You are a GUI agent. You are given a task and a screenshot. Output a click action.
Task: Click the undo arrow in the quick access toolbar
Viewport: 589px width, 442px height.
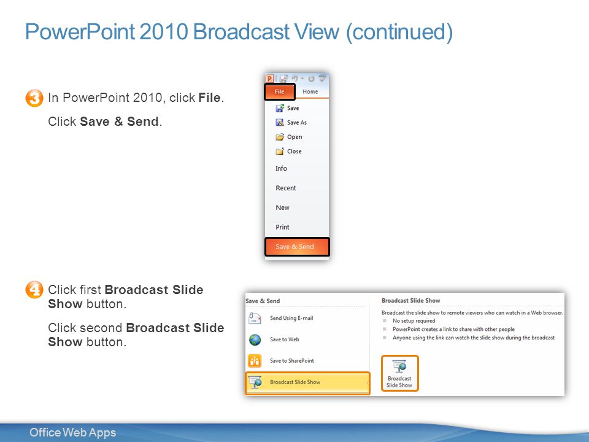point(295,79)
